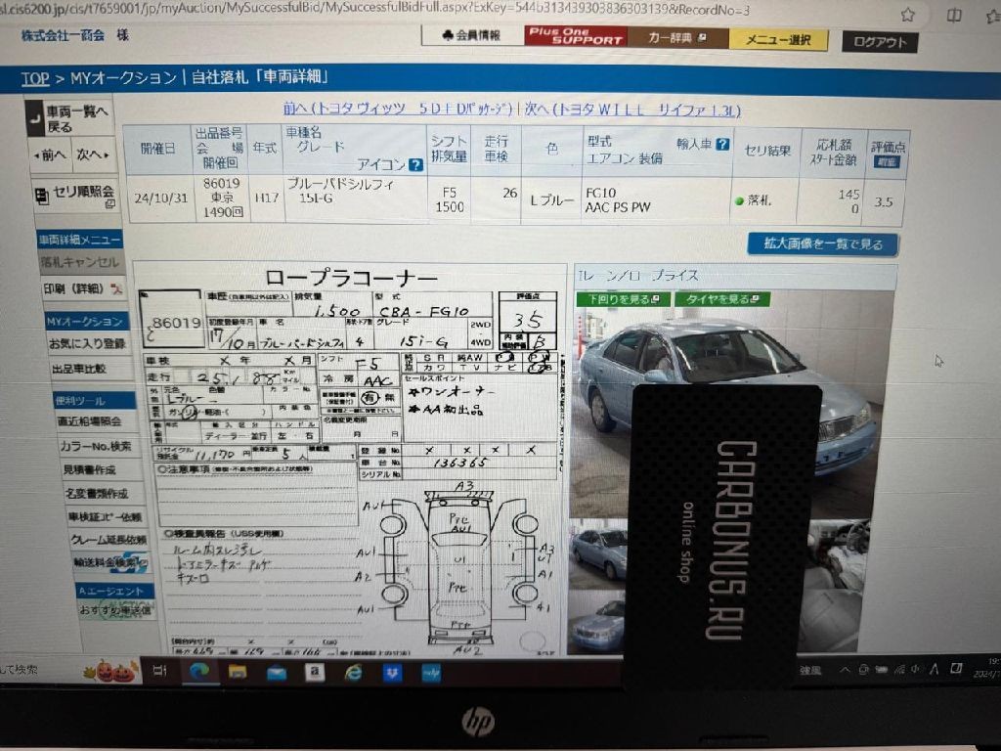Open メニュー選択 menu selection
This screenshot has width=1001, height=751.
tap(778, 39)
